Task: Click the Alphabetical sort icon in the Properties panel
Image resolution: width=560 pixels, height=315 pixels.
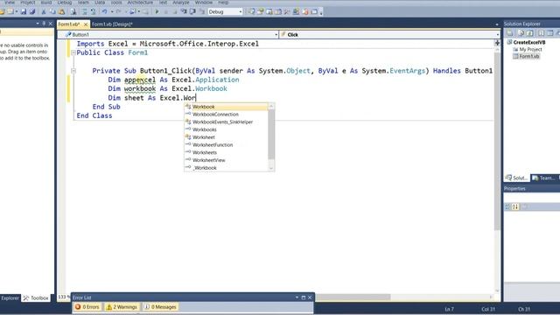Action: (515, 206)
